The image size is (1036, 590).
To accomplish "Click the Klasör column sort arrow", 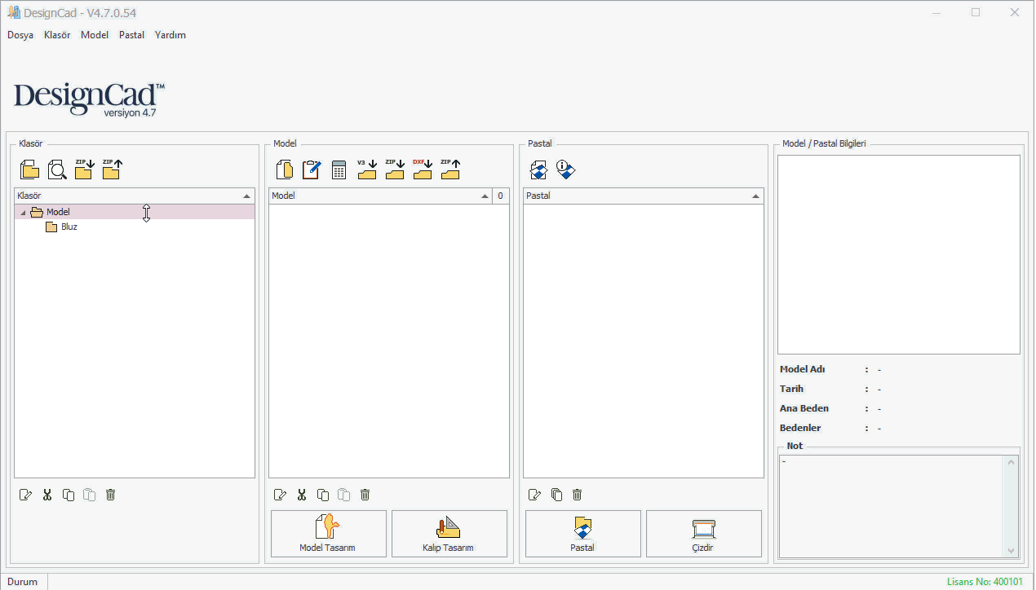I will (246, 196).
